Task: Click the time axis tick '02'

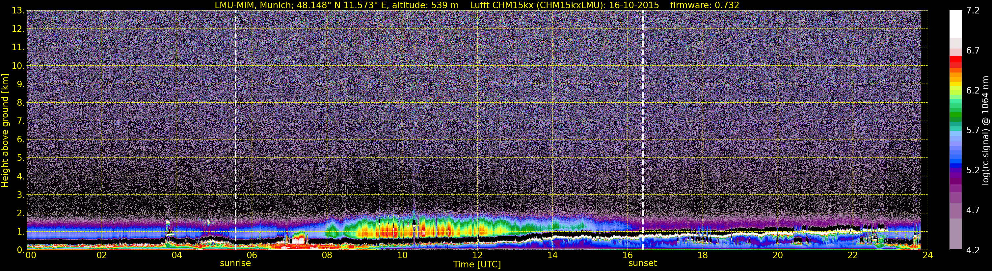Action: 101,256
